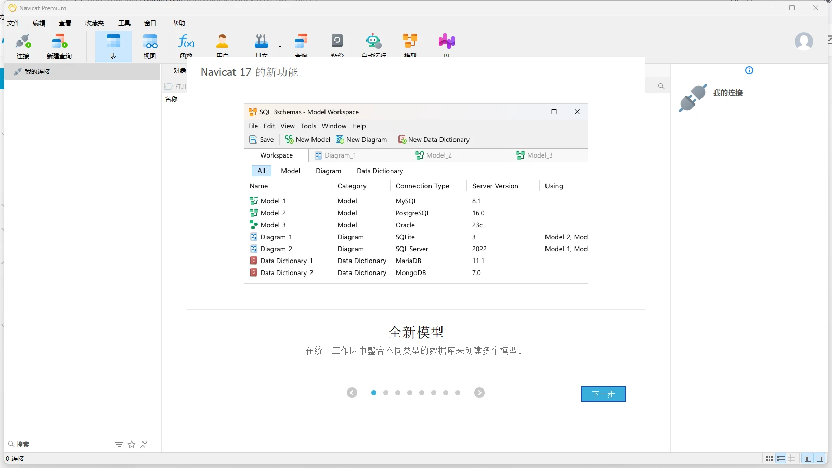The image size is (832, 468).
Task: Click the magnifier search icon in object pane
Action: (661, 86)
